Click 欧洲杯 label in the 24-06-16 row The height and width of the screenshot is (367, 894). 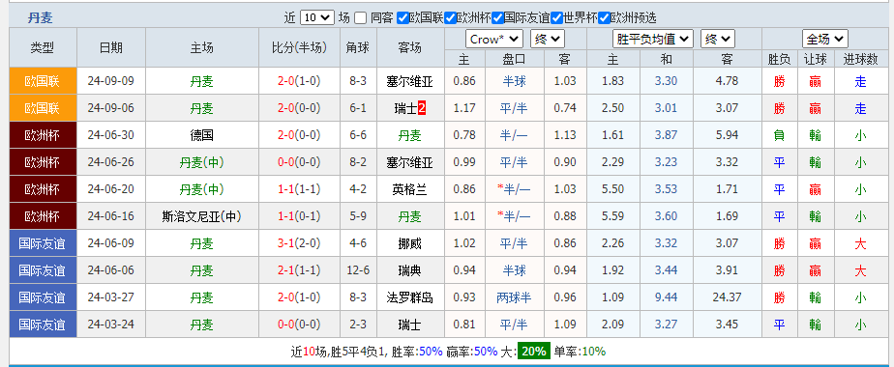click(43, 216)
